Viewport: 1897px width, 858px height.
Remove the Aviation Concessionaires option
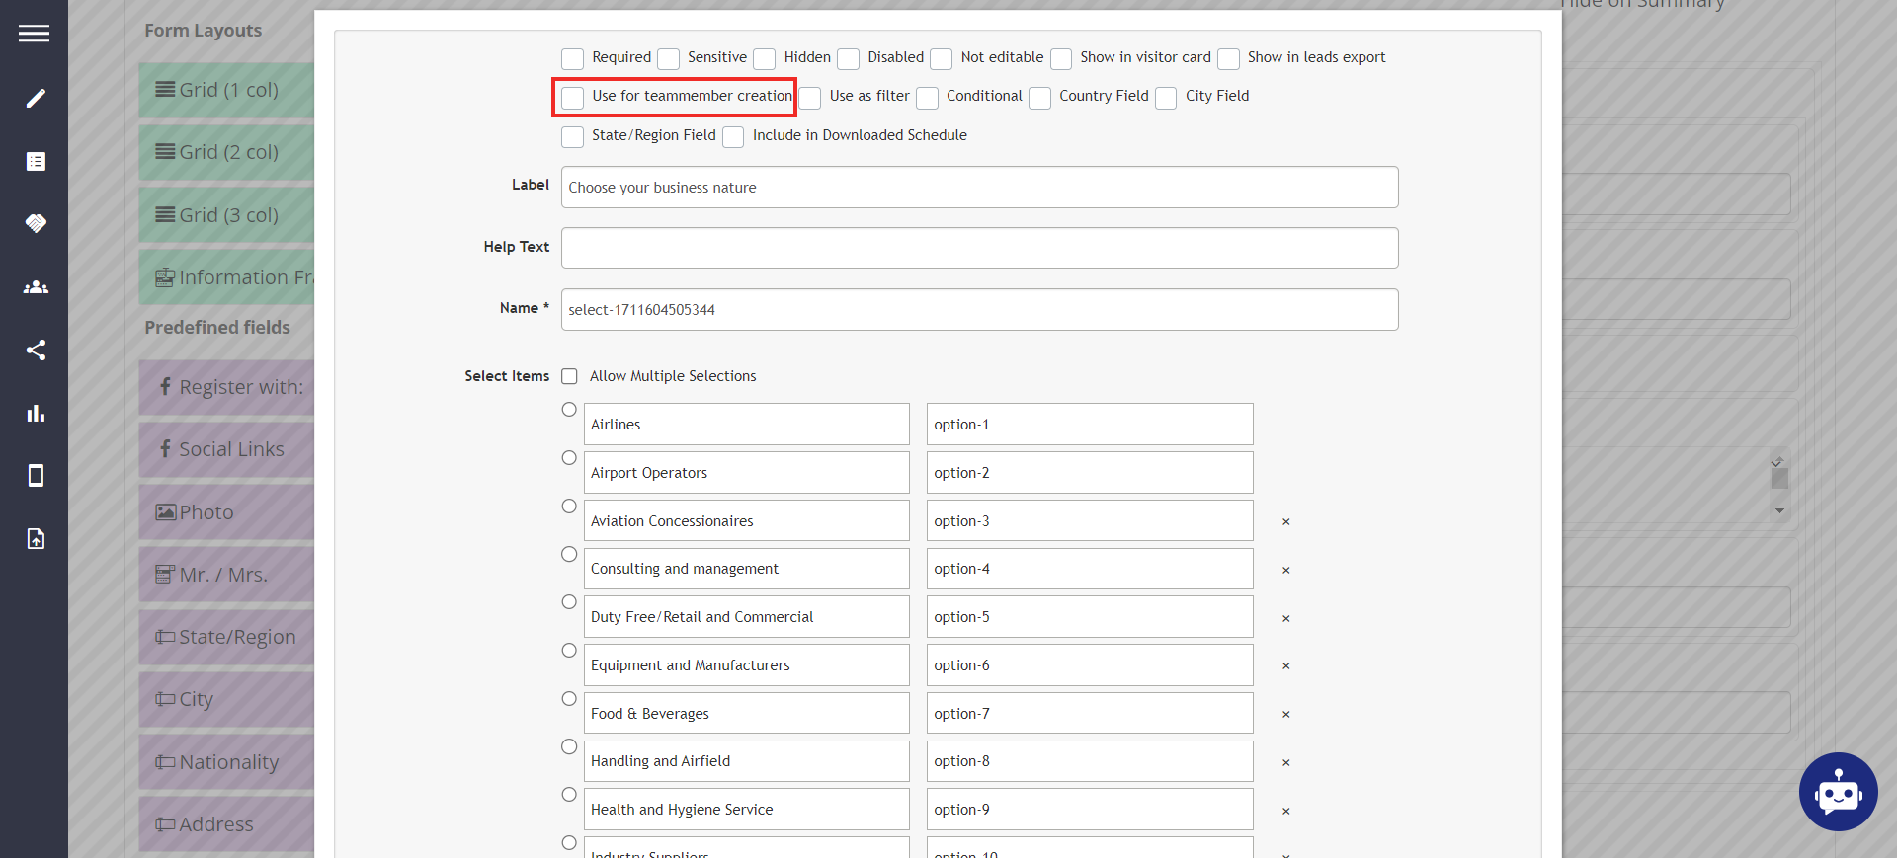[x=1285, y=521]
